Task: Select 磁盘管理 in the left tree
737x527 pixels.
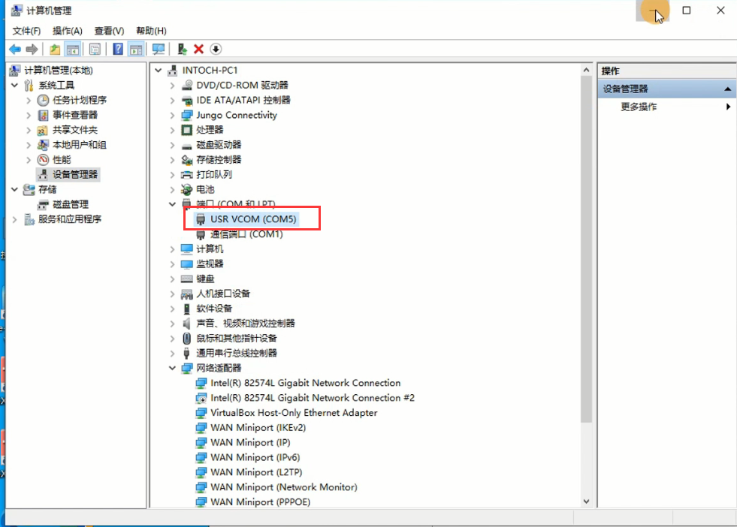Action: [x=70, y=204]
